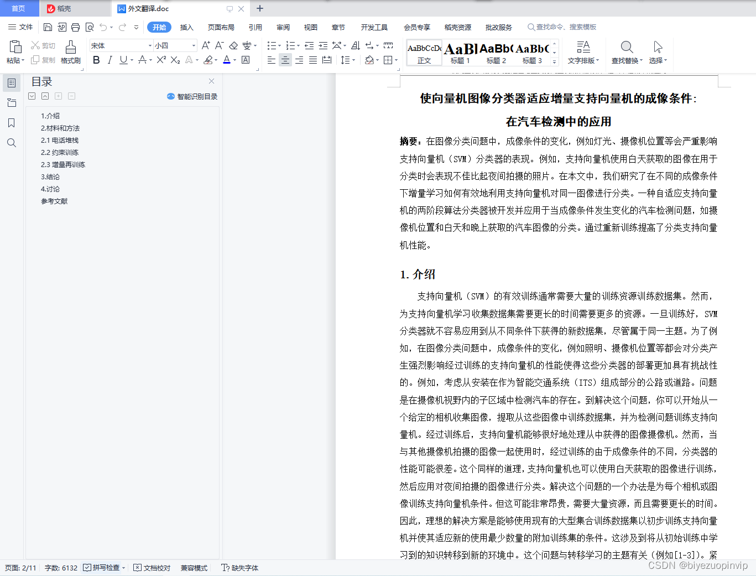Switch to Review (审阅) tab
The height and width of the screenshot is (576, 756).
tap(283, 27)
